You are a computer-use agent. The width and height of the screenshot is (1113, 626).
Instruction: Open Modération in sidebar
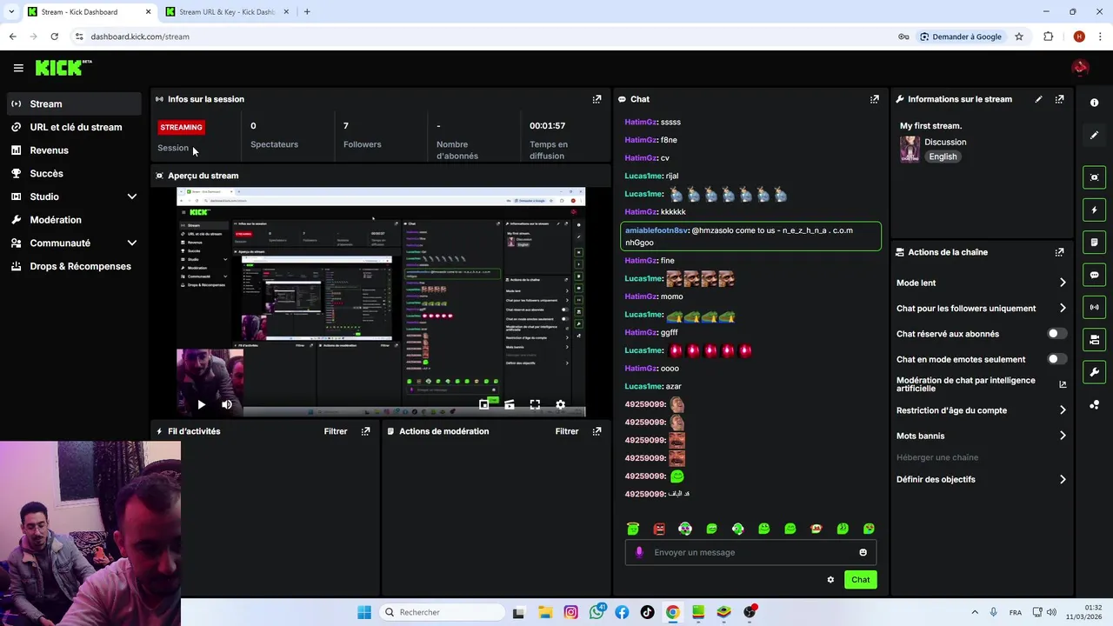(74, 220)
